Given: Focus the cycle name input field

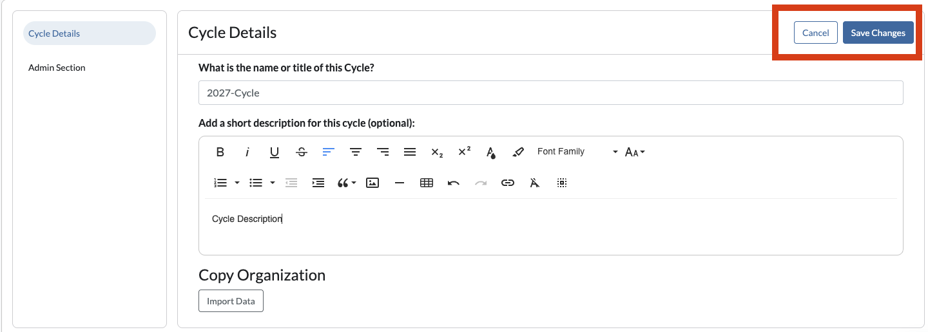Looking at the screenshot, I should [x=551, y=93].
